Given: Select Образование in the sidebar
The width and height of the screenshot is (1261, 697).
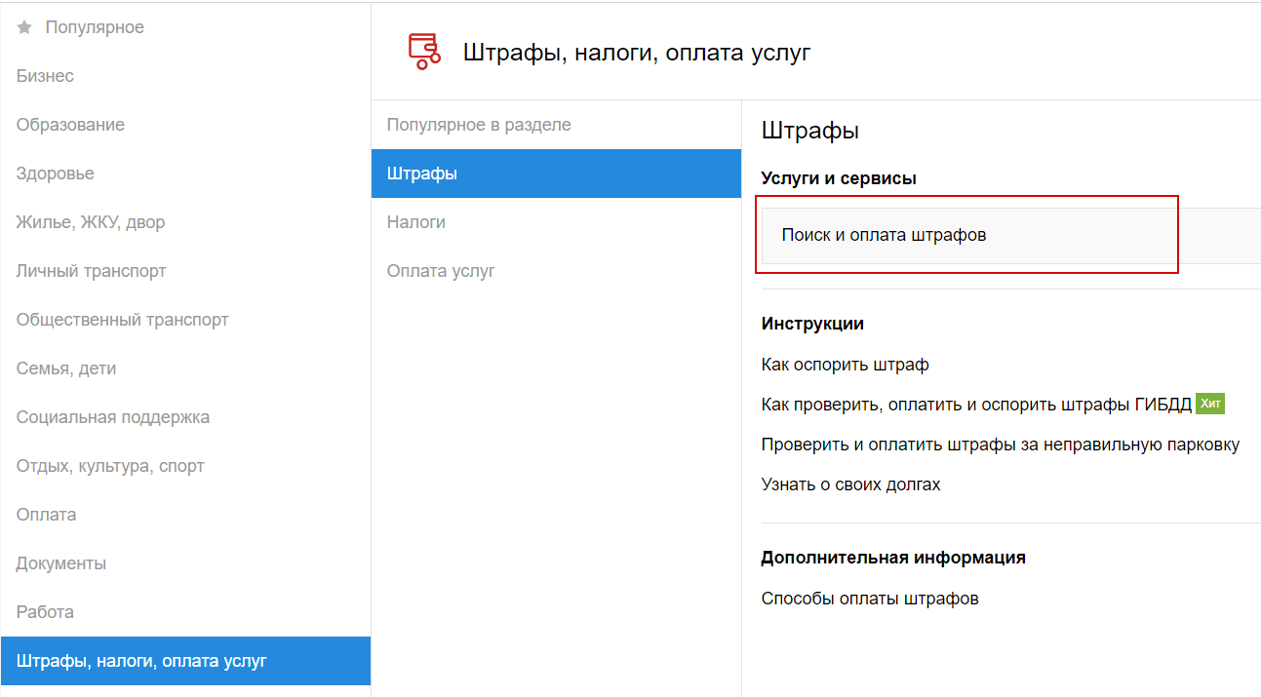Looking at the screenshot, I should (x=70, y=125).
